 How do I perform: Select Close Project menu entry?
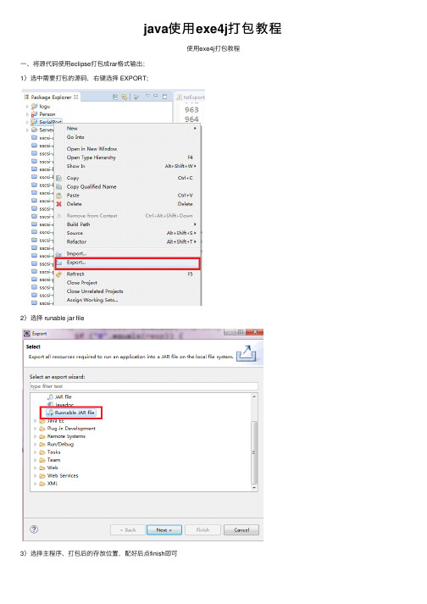click(x=127, y=283)
